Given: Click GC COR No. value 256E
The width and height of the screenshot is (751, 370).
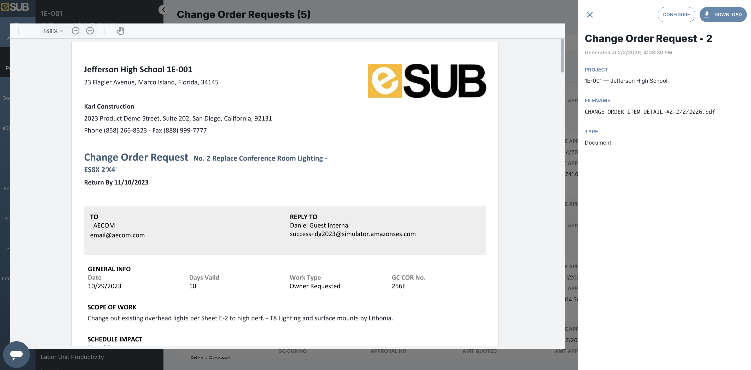Looking at the screenshot, I should click(398, 286).
